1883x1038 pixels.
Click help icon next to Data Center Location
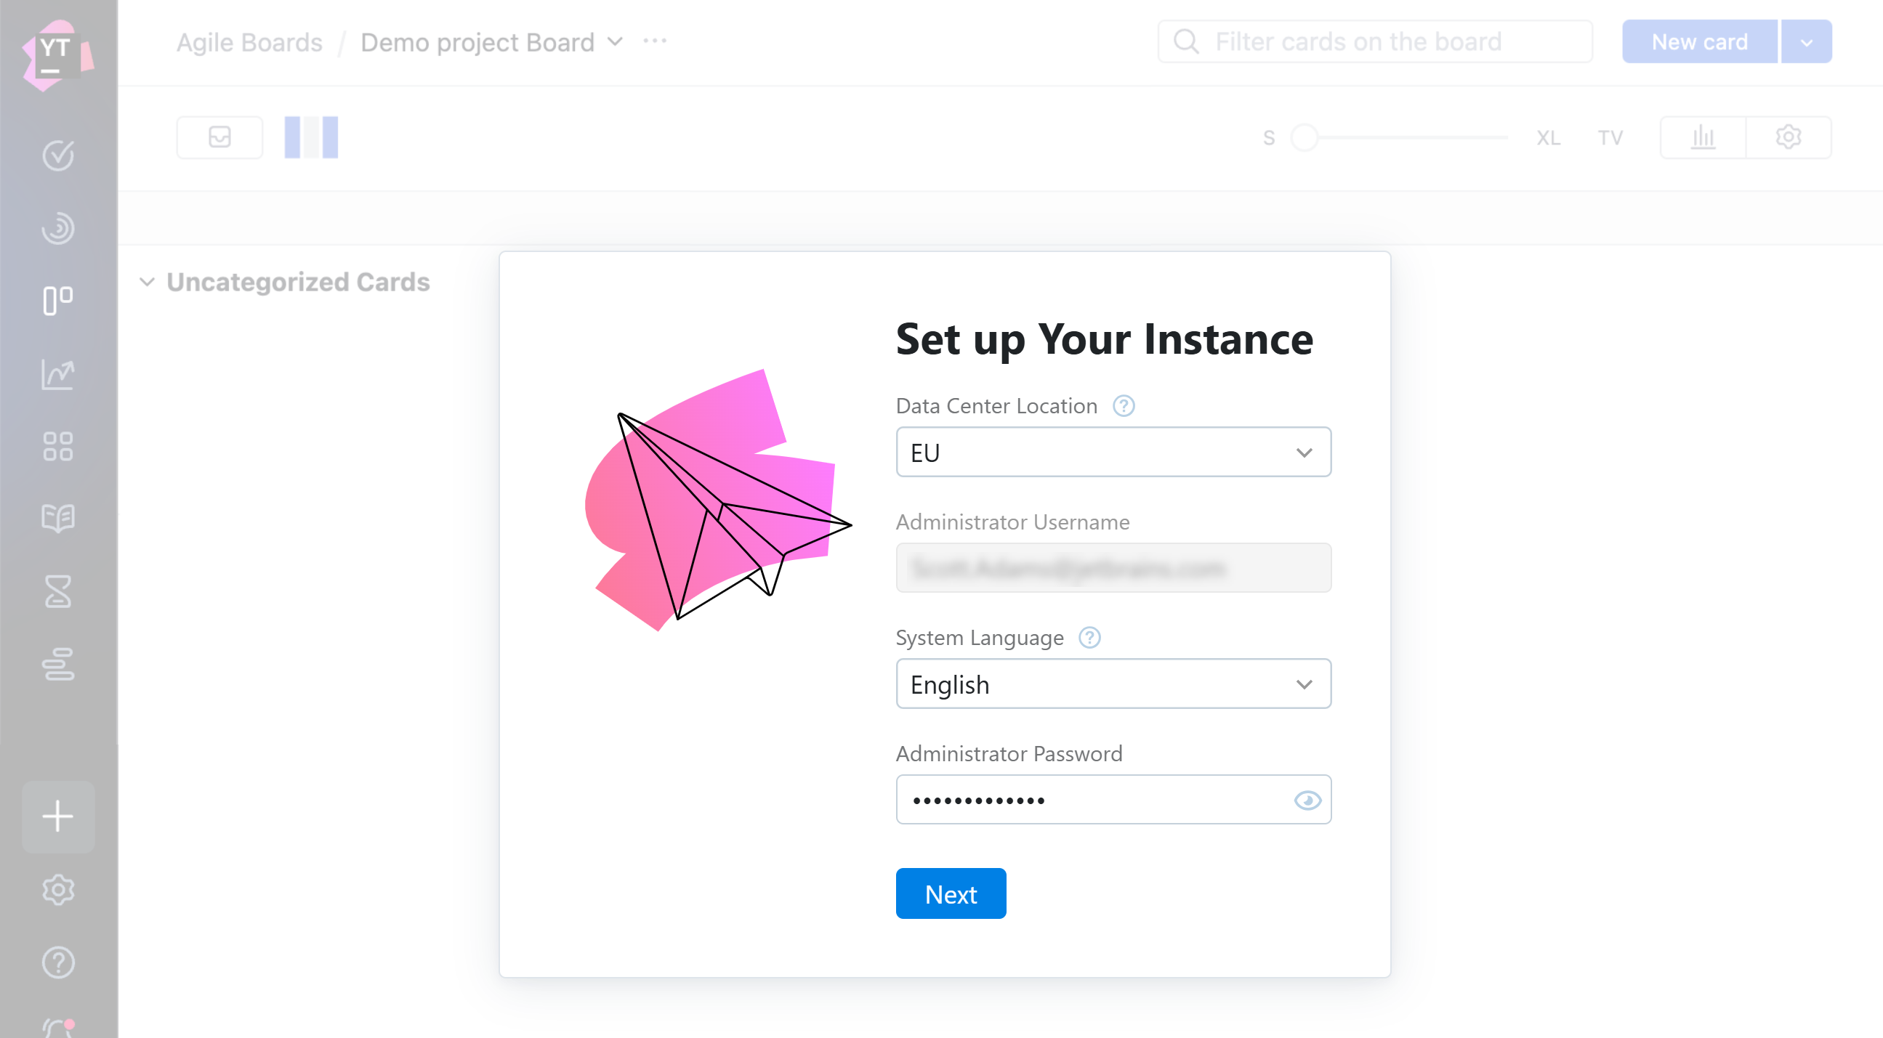point(1124,406)
